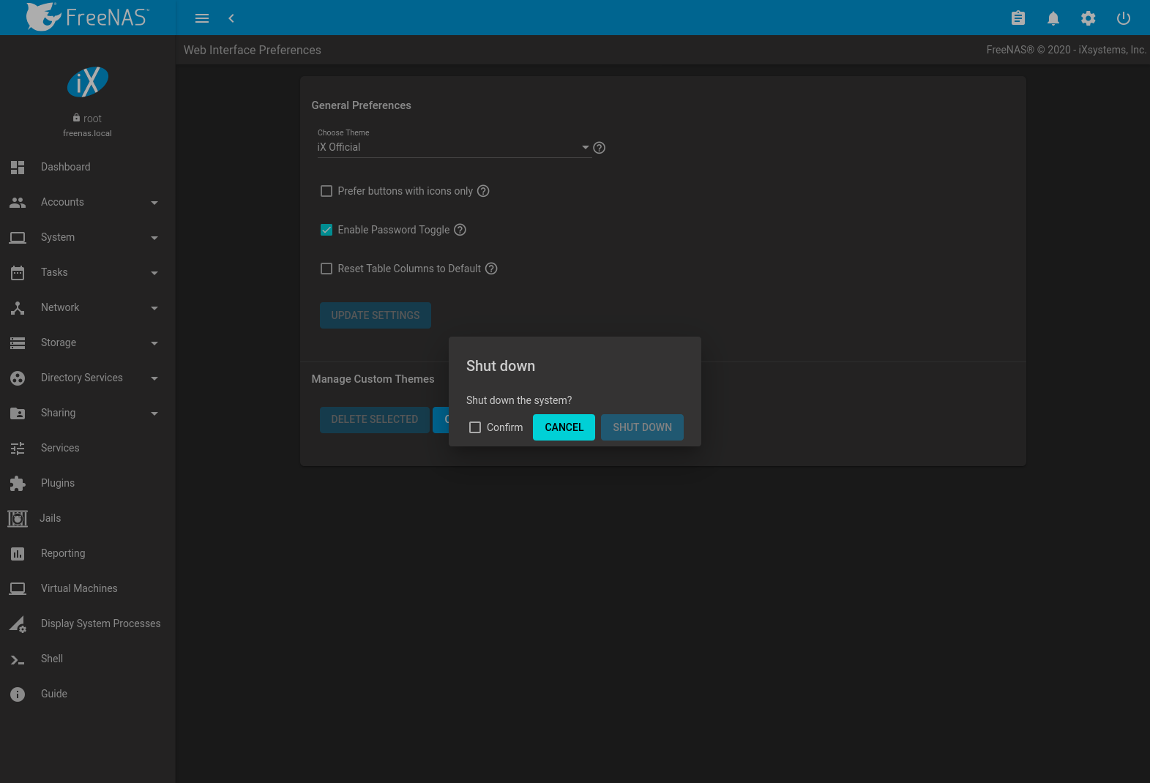Check the Confirm checkbox in dialog
This screenshot has width=1150, height=783.
coord(475,427)
